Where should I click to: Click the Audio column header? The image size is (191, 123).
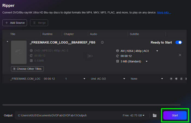[x=93, y=34]
